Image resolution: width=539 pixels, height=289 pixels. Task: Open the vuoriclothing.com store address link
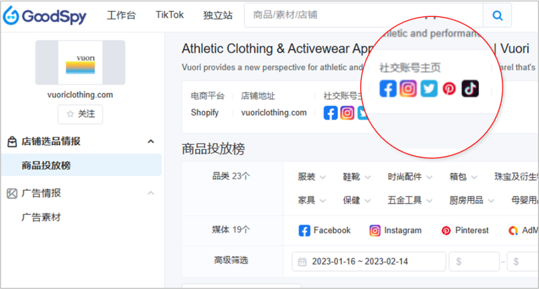(x=273, y=113)
